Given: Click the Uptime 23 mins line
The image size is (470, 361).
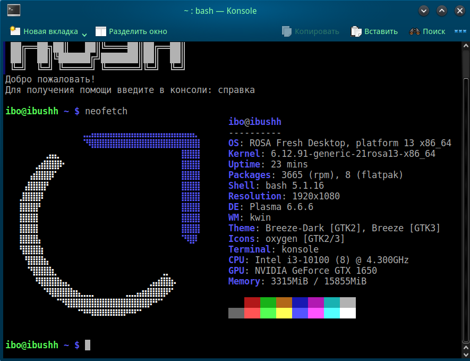Looking at the screenshot, I should coord(268,164).
